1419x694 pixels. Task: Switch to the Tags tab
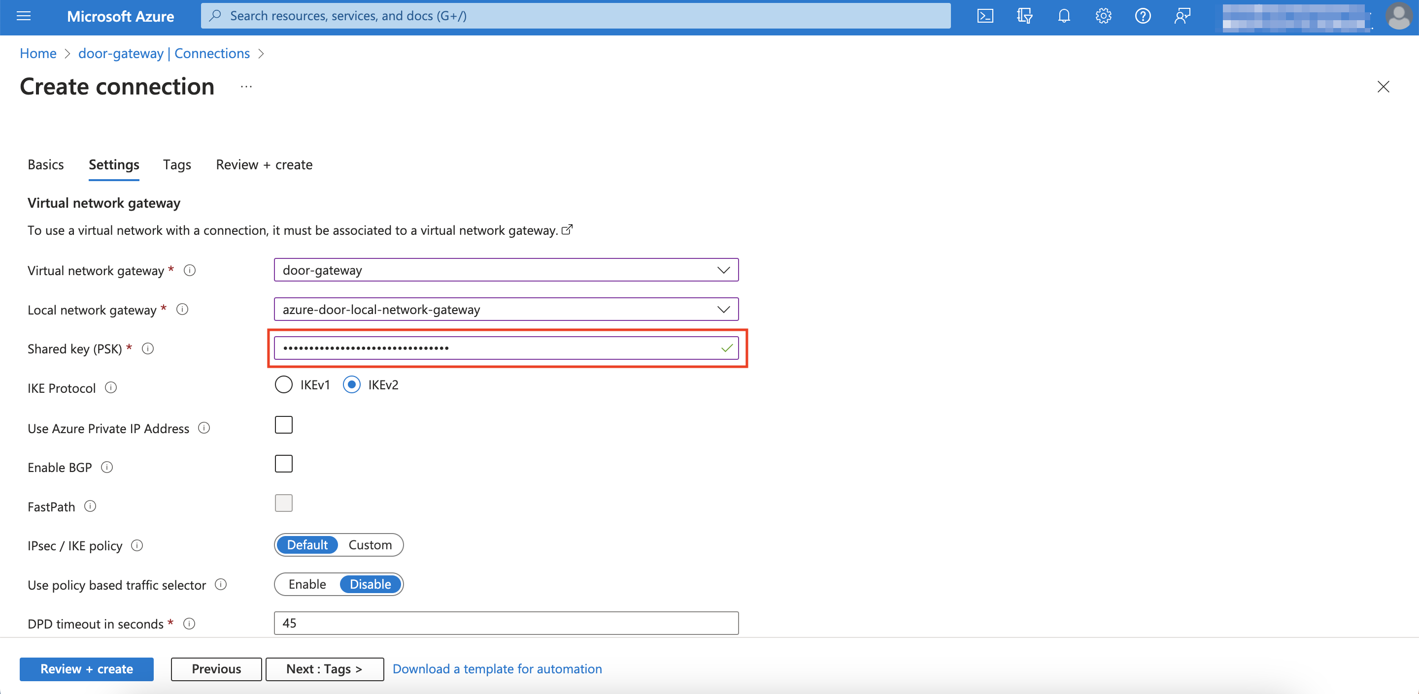click(x=176, y=164)
